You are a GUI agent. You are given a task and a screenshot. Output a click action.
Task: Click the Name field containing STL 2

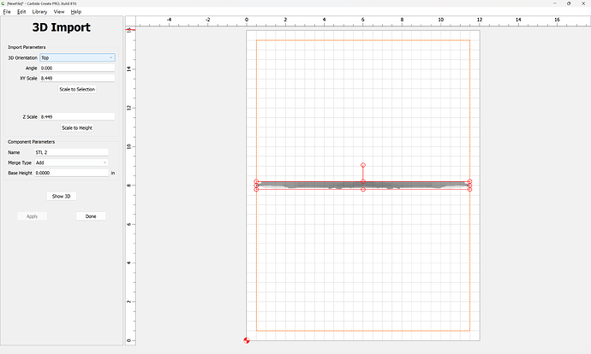tap(72, 152)
